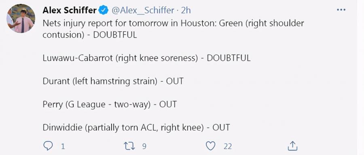This screenshot has height=155, width=364.
Task: Open the share tweet upload icon
Action: [x=292, y=146]
